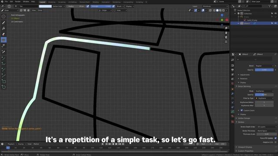The image size is (278, 156).
Task: Open the Help menu
Action: click(x=33, y=2)
